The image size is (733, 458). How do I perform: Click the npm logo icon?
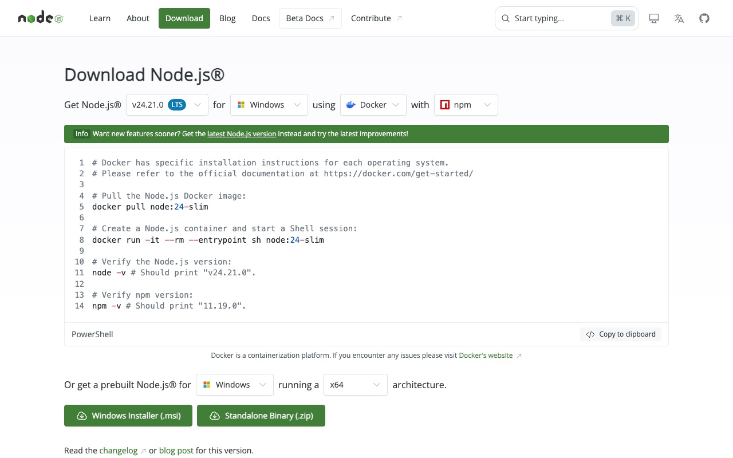tap(445, 105)
